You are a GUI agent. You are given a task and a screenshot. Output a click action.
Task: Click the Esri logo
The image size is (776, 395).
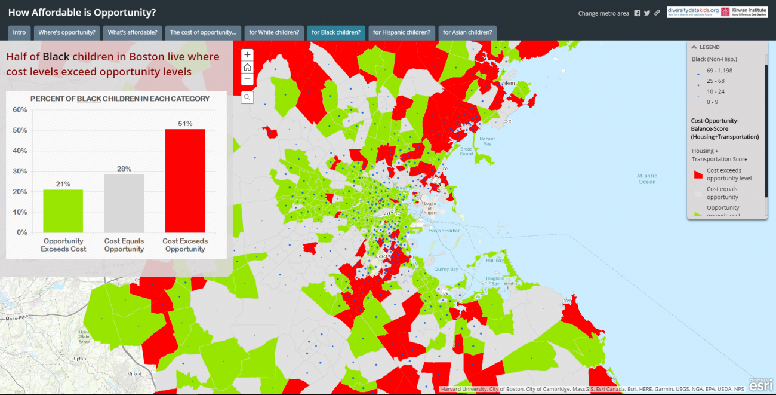[761, 384]
